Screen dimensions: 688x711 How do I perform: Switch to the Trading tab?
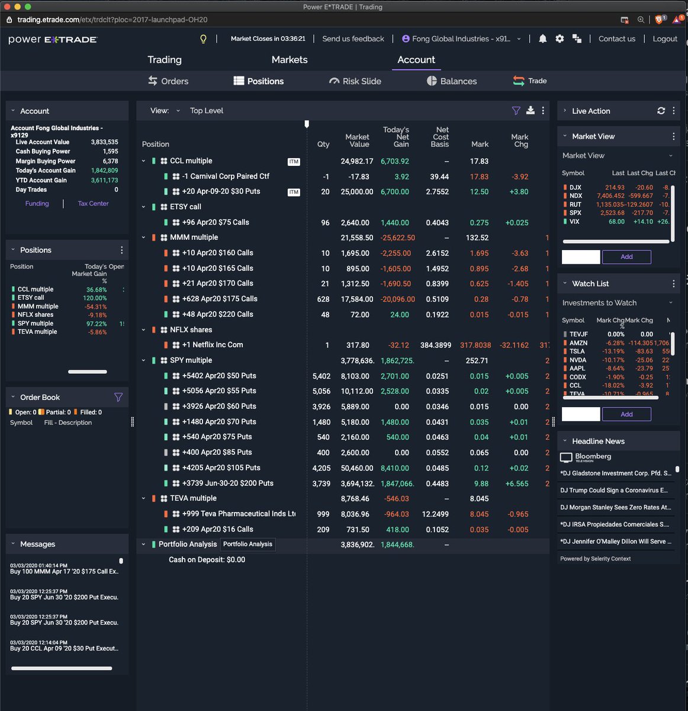pyautogui.click(x=165, y=60)
